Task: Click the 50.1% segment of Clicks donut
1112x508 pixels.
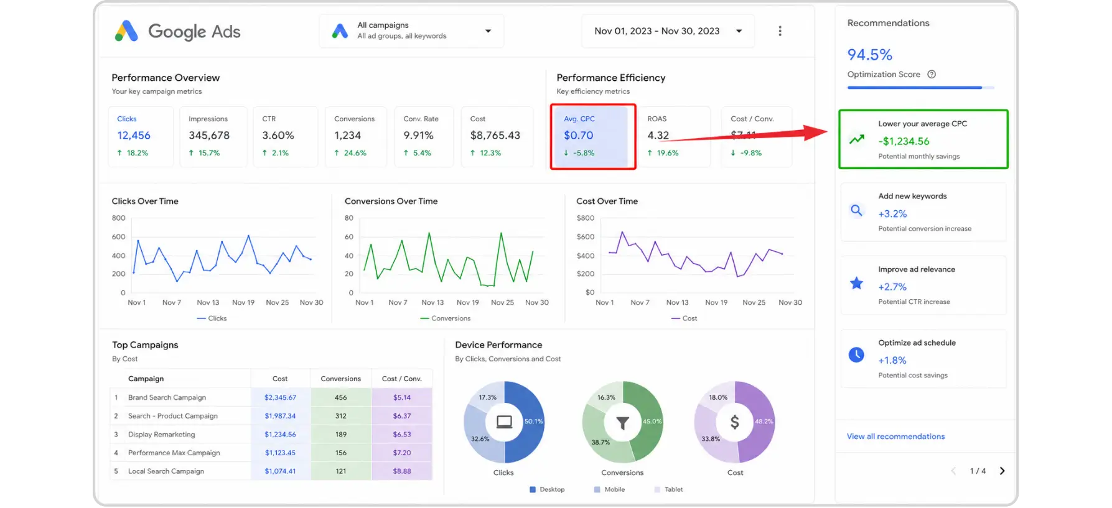Action: 533,422
